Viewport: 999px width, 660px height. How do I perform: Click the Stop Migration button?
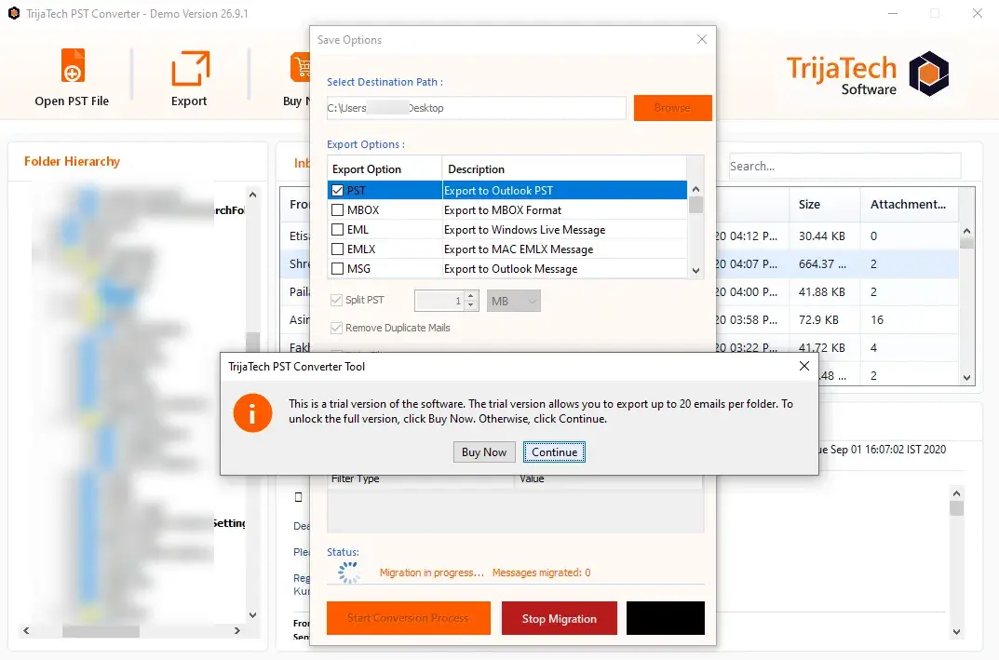pos(560,619)
